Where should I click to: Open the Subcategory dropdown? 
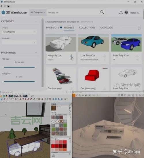tap(19, 42)
